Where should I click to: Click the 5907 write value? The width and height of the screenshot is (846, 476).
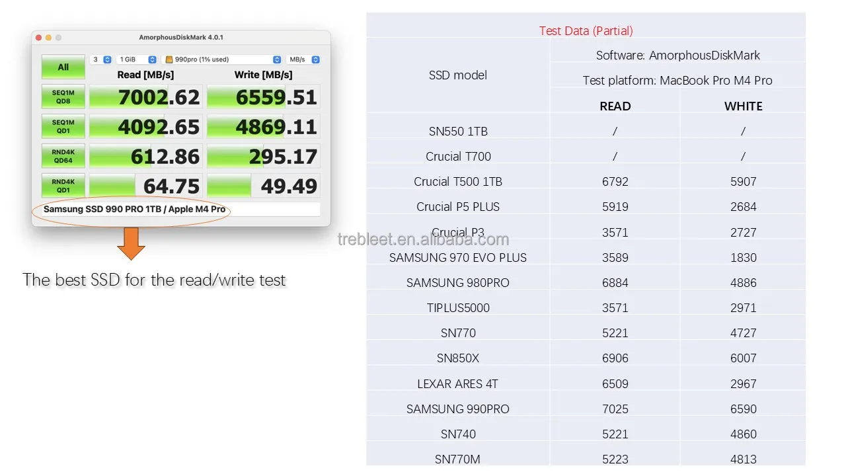pyautogui.click(x=744, y=181)
